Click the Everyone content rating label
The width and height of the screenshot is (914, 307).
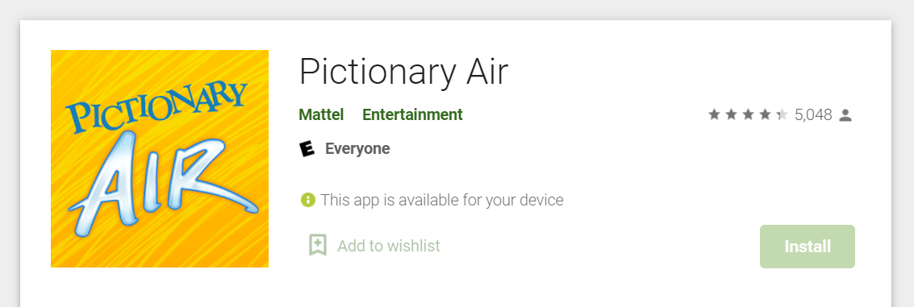[x=357, y=149]
